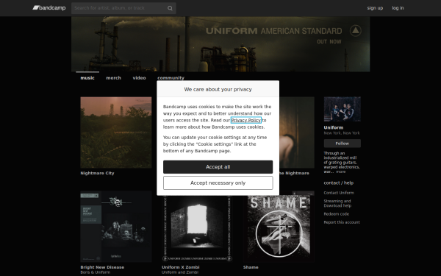Follow the artist Uniform
The image size is (441, 276).
coord(343,144)
